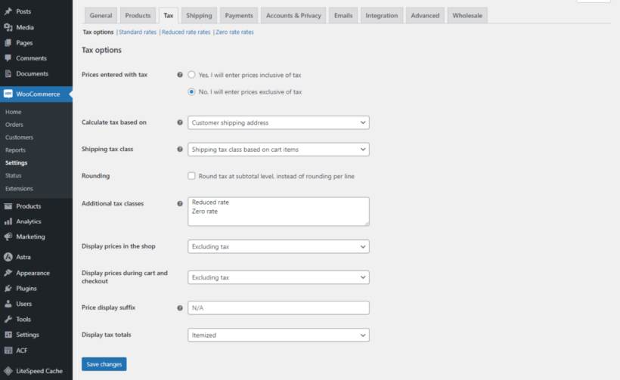Click help icon for Prices entered with tax

[x=180, y=75]
